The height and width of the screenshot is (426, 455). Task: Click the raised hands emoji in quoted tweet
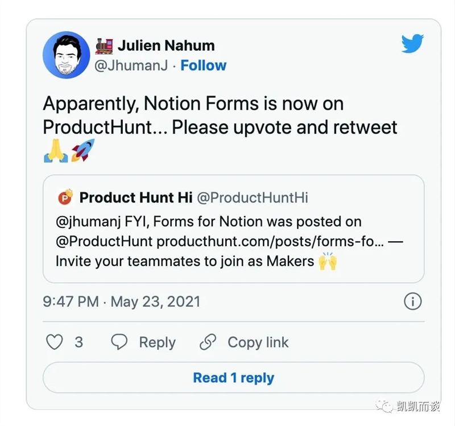328,261
